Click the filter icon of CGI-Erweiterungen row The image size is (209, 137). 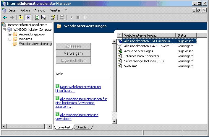(120, 41)
